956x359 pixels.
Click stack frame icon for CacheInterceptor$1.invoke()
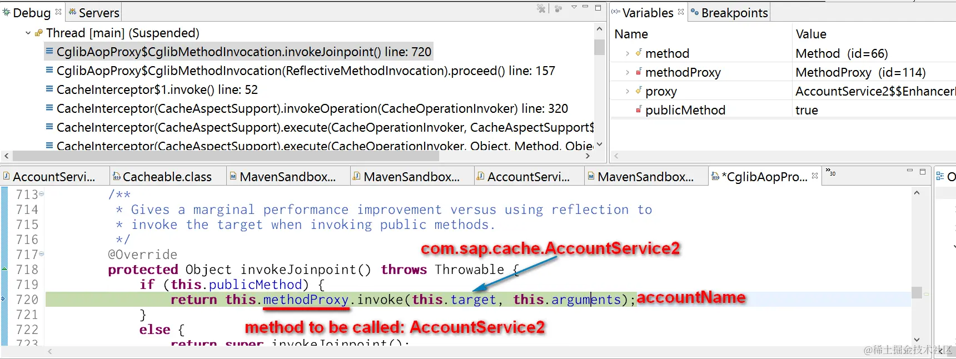tap(49, 89)
